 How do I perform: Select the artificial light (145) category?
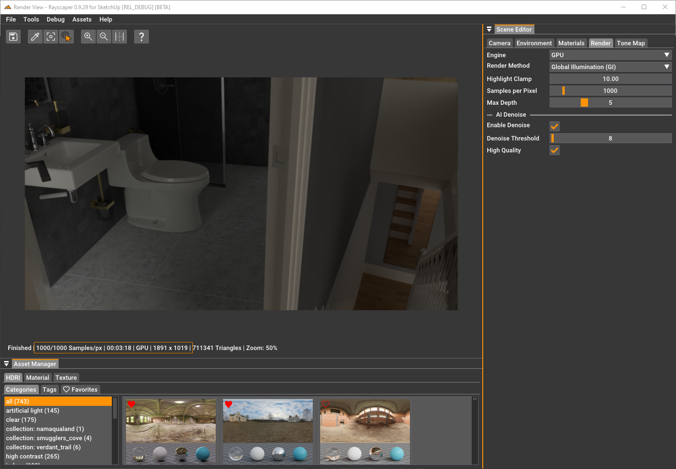(x=58, y=410)
